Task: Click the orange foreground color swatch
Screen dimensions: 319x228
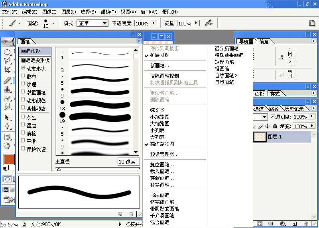Action: tap(9, 160)
